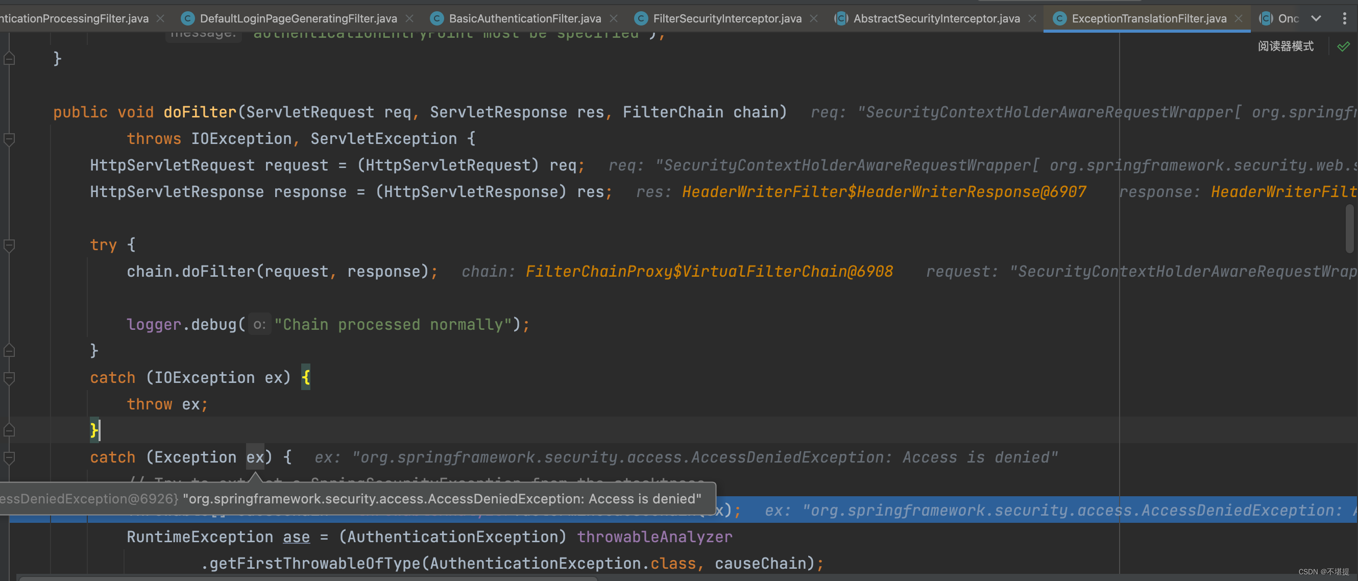Open the editor tab options menu (three dots)
The image size is (1358, 581).
[1344, 18]
